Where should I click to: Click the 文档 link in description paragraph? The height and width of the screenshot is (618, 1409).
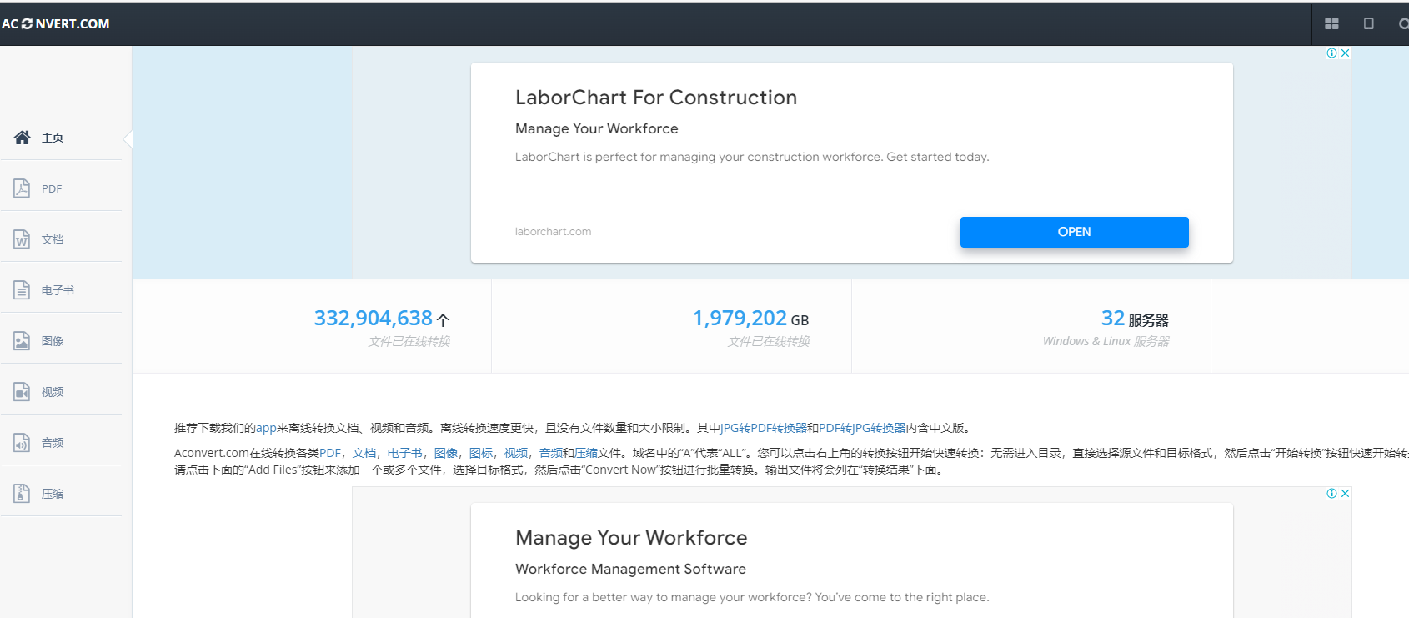pyautogui.click(x=364, y=453)
